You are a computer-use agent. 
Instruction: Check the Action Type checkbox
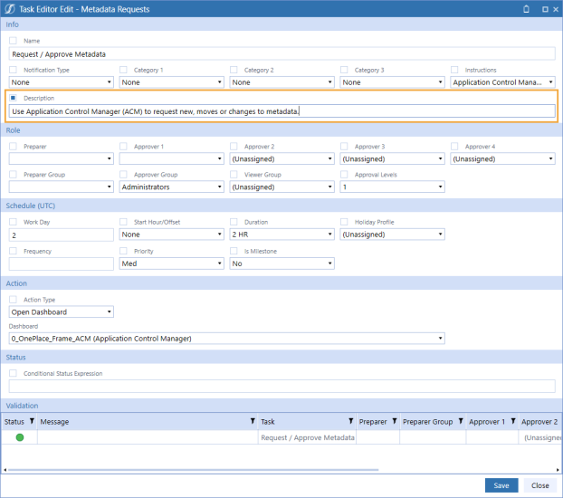(x=13, y=300)
